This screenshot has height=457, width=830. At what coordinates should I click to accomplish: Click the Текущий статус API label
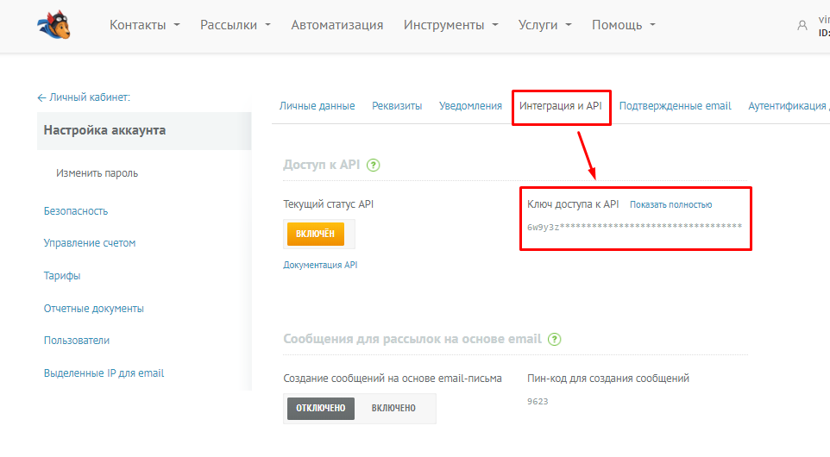pyautogui.click(x=328, y=204)
